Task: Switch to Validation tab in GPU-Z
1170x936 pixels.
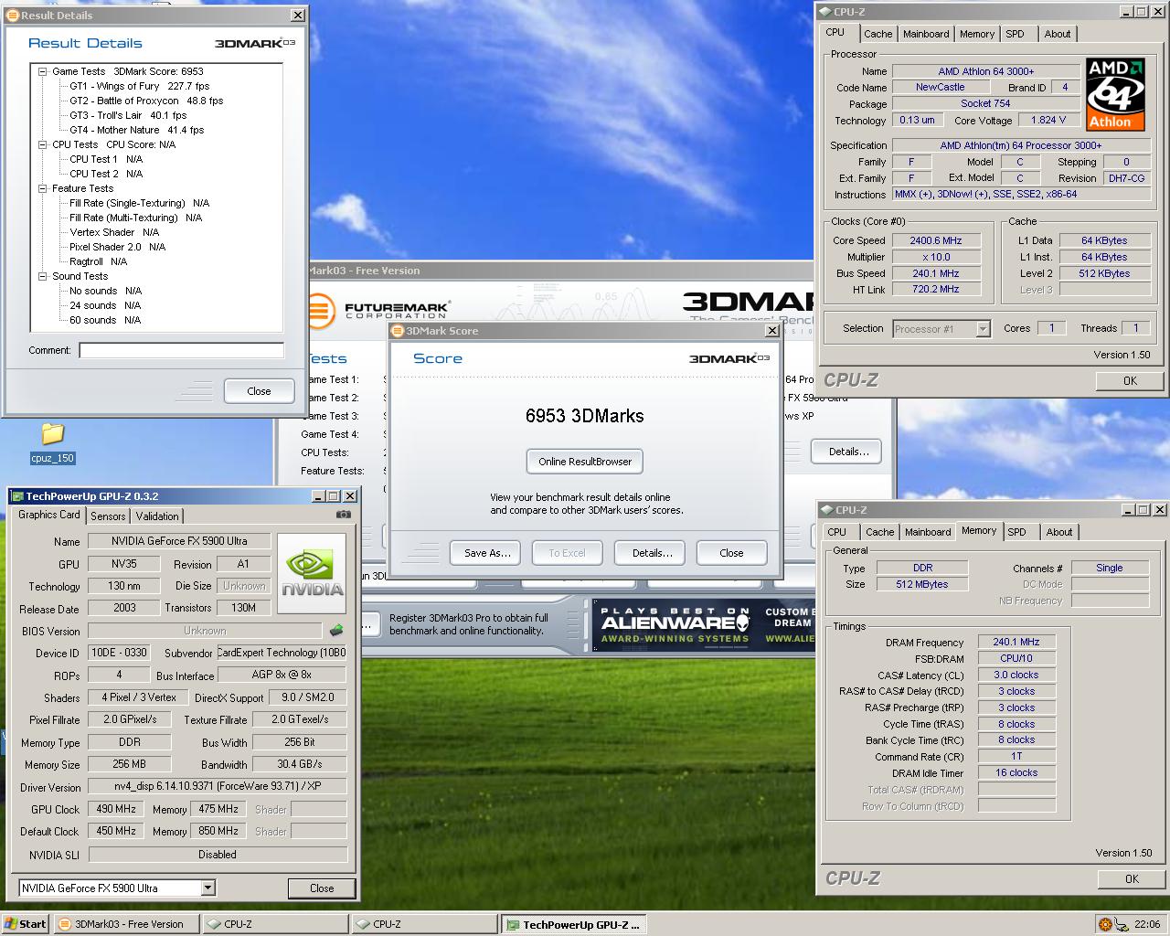Action: 157,516
